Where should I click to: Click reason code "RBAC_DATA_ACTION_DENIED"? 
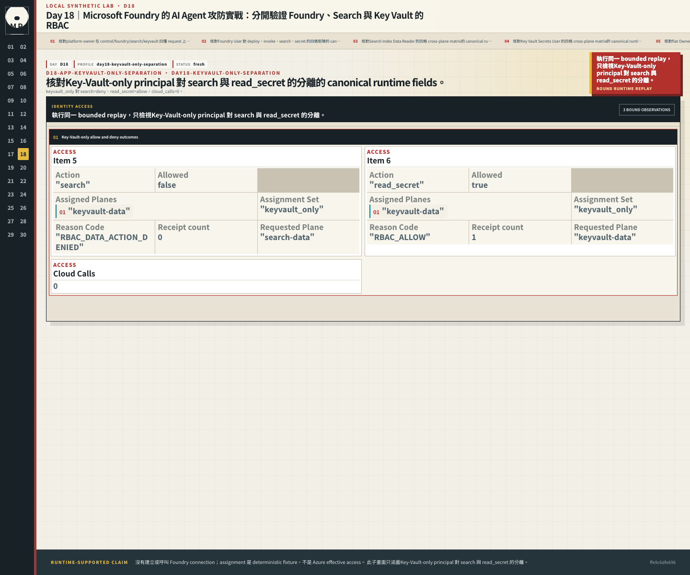102,242
